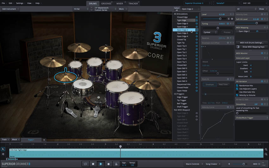Toggle the Tuning power button

(228, 24)
